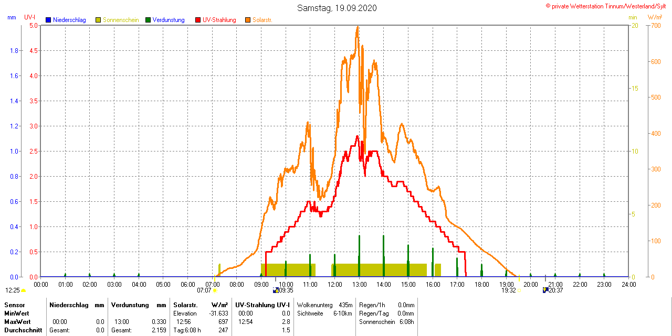Click the Wolkenunterg value 435m
This screenshot has width=672, height=336.
point(345,305)
